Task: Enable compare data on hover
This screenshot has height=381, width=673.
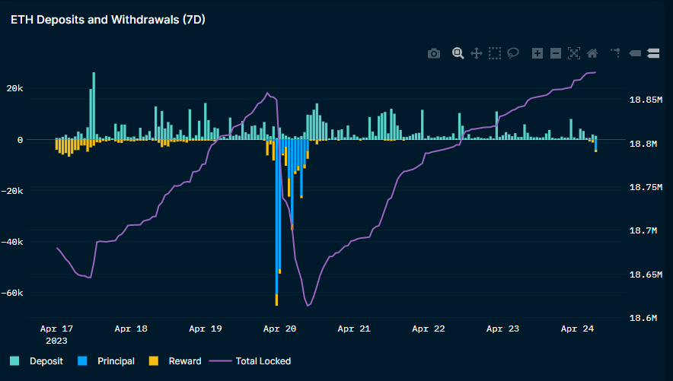Action: coord(653,53)
